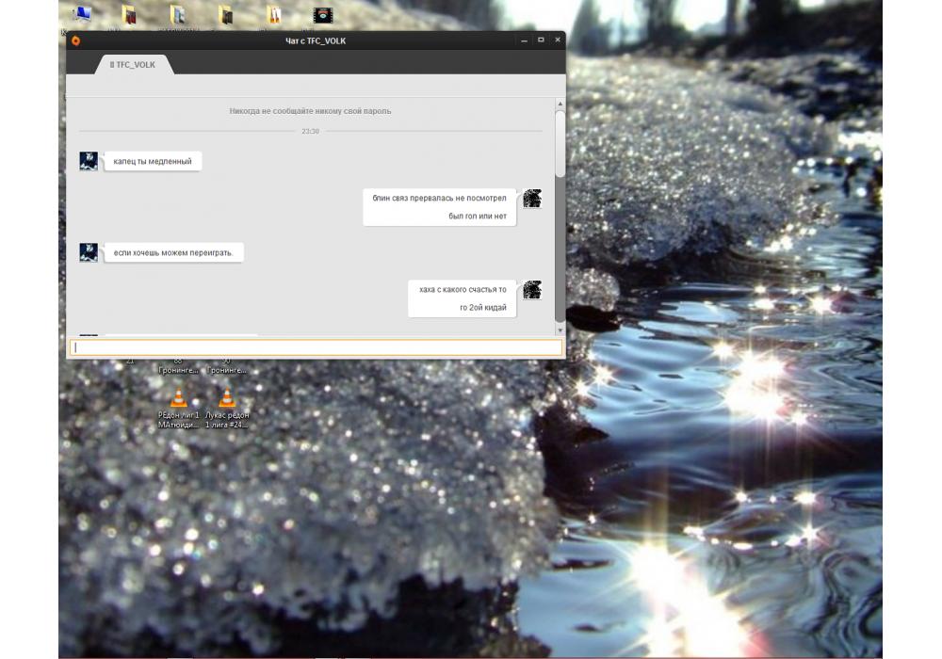Viewport: 942px width, 659px height.
Task: Select VLC file 'Лукас рёдон 1 лига #24'
Action: (x=226, y=399)
